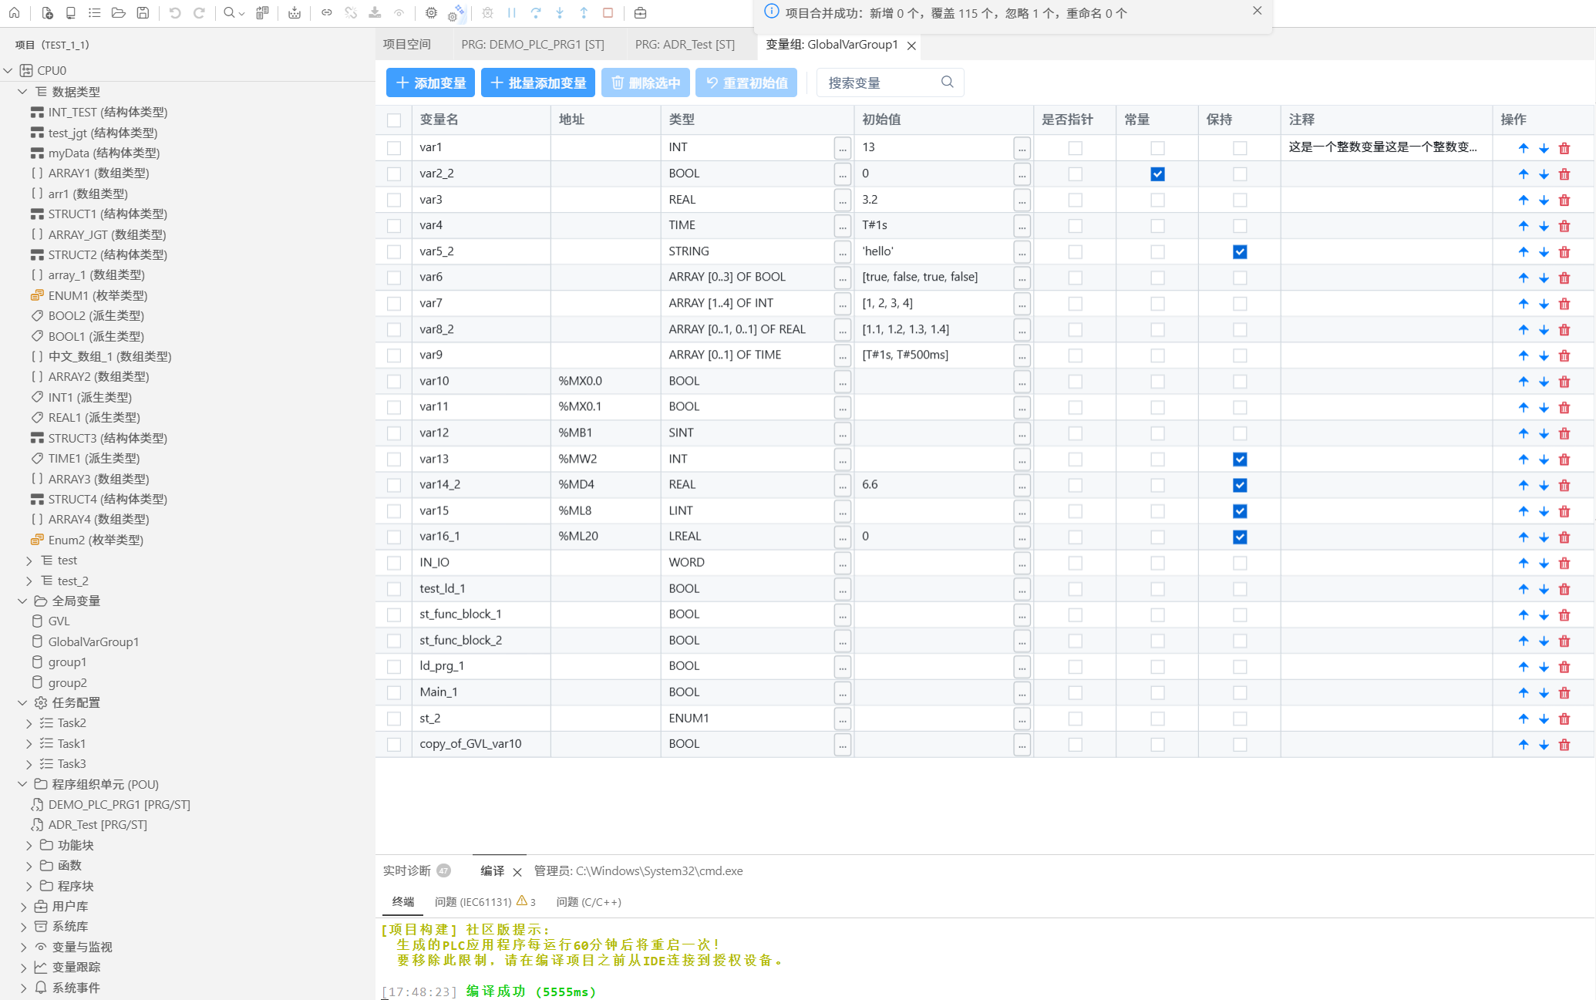Expand the 用户库 node
The width and height of the screenshot is (1596, 1000).
click(22, 906)
